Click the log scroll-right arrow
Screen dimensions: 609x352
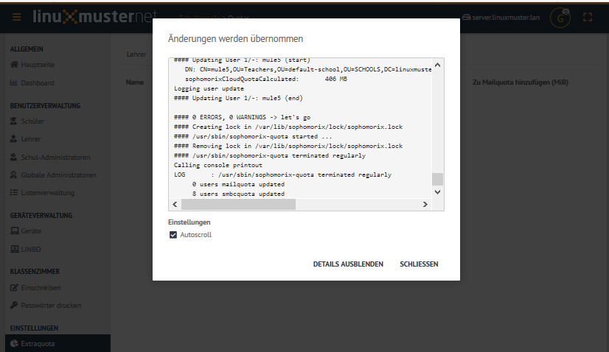pos(425,205)
